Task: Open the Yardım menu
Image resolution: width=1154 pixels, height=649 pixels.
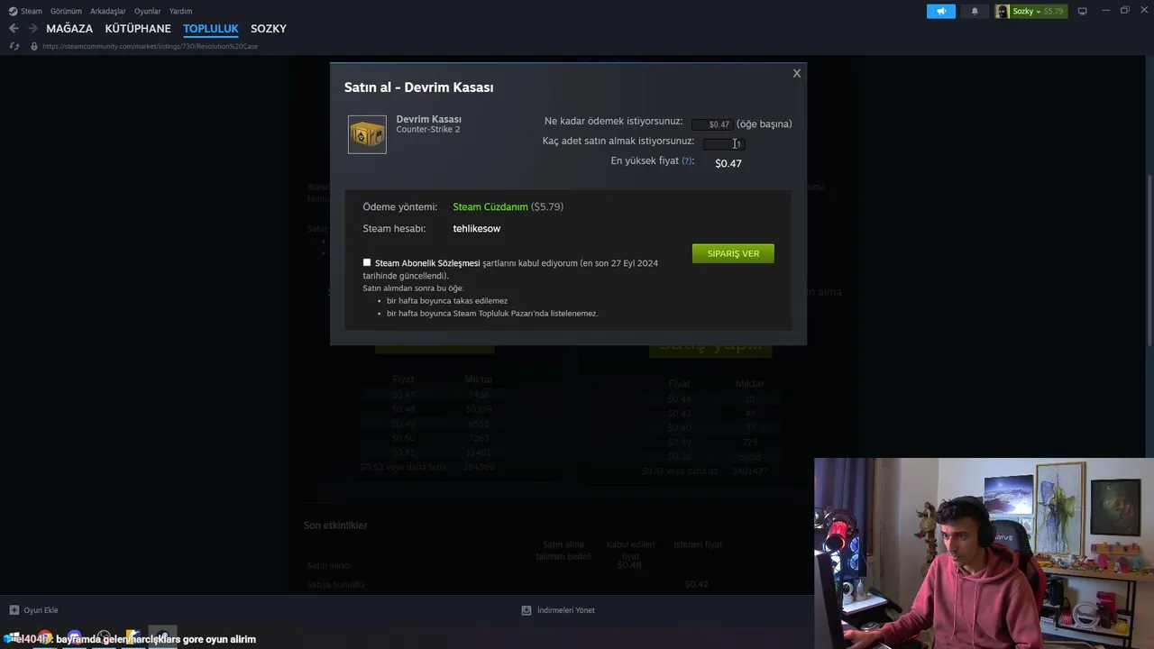Action: pyautogui.click(x=180, y=11)
